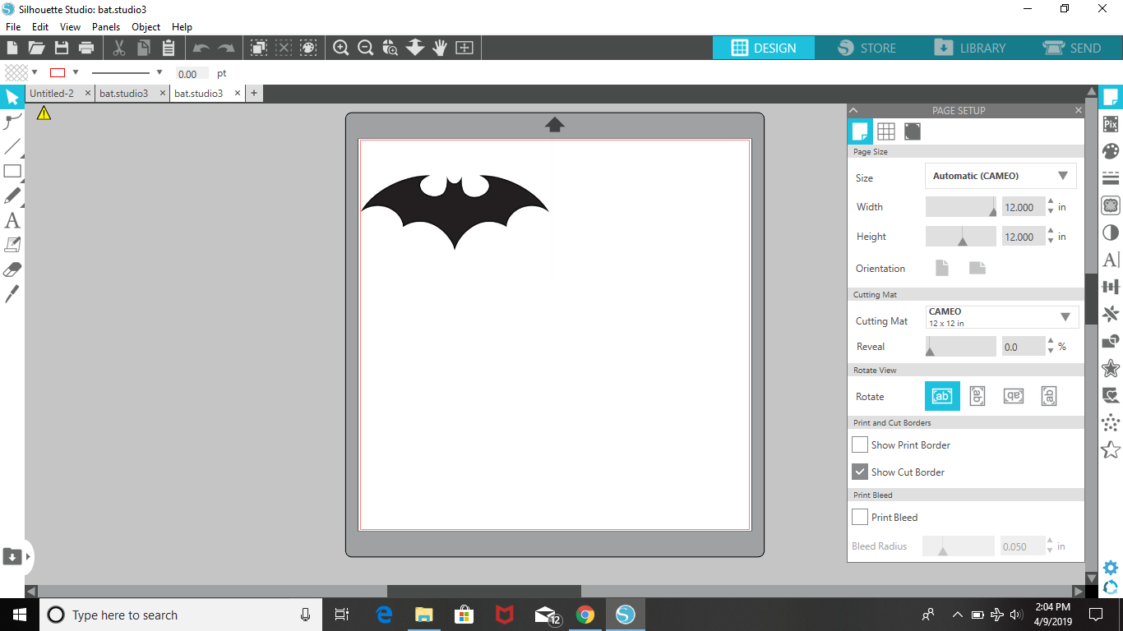Zoom in with magnifier plus icon
This screenshot has width=1123, height=631.
pos(341,48)
